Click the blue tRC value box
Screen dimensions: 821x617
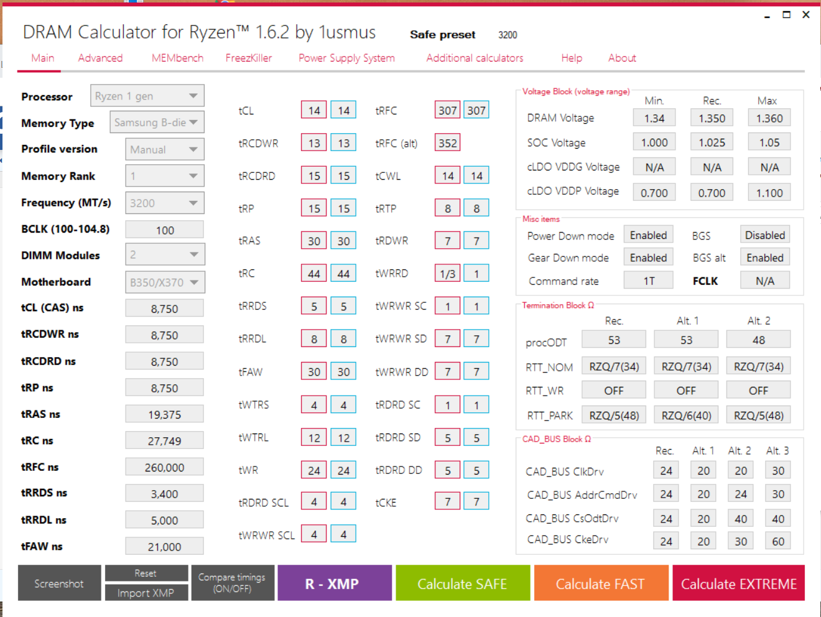343,273
